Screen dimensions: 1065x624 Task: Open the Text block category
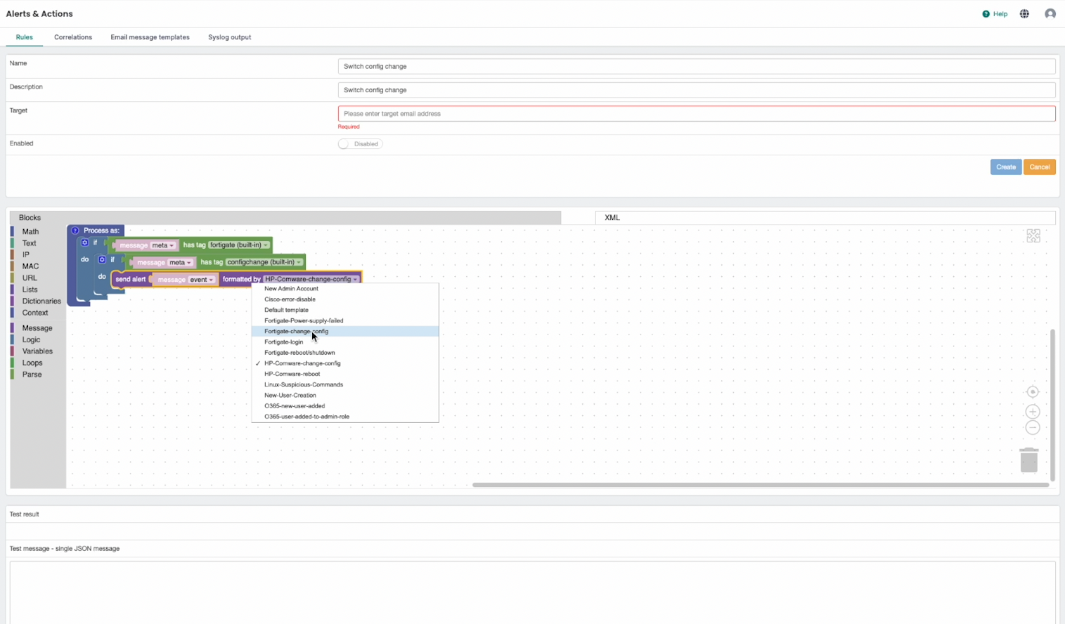29,243
